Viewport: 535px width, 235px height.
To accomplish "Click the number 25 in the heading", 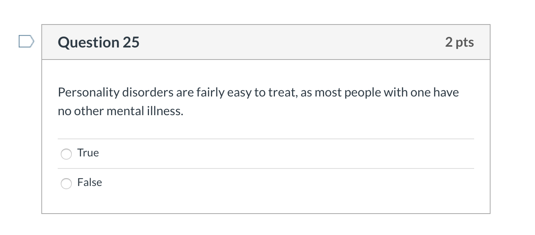I will [131, 42].
